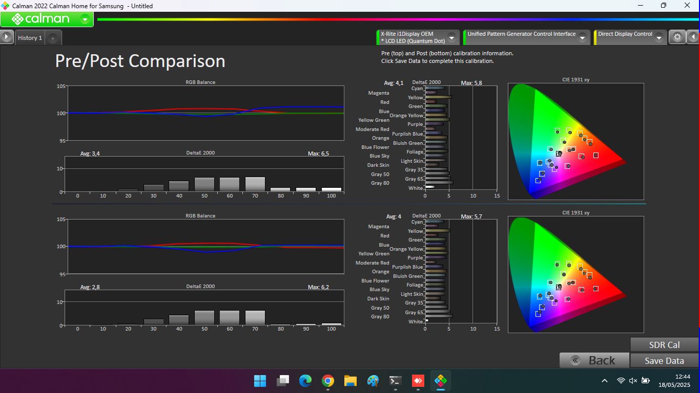
Task: Open settings gear icon
Action: pos(677,37)
